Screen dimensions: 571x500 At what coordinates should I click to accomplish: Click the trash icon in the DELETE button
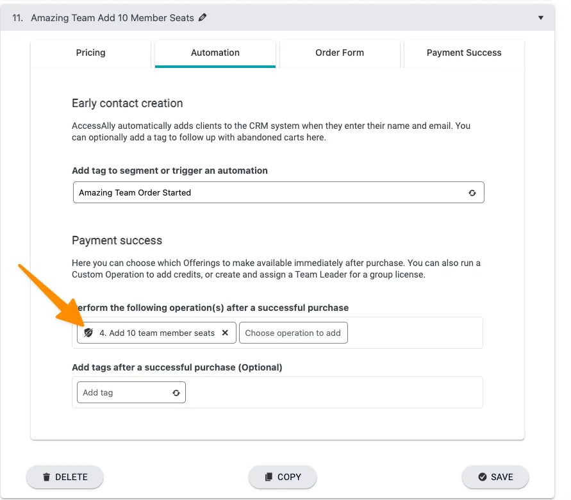point(46,477)
